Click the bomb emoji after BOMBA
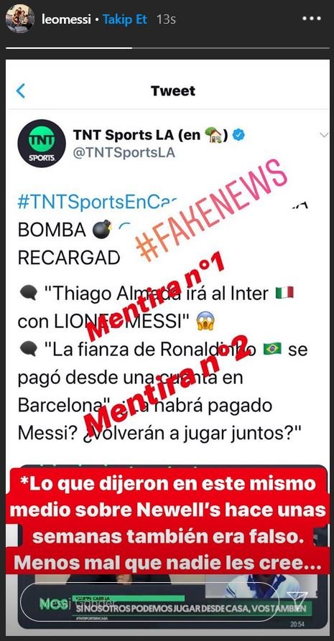 point(102,229)
